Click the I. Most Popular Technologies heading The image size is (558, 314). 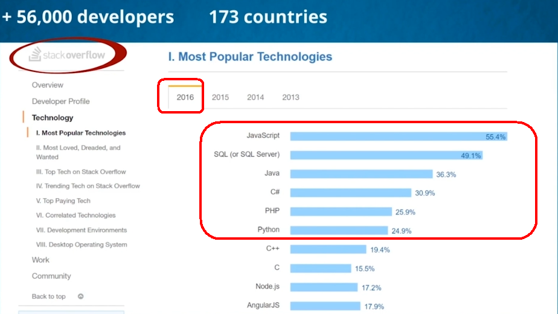pyautogui.click(x=250, y=57)
